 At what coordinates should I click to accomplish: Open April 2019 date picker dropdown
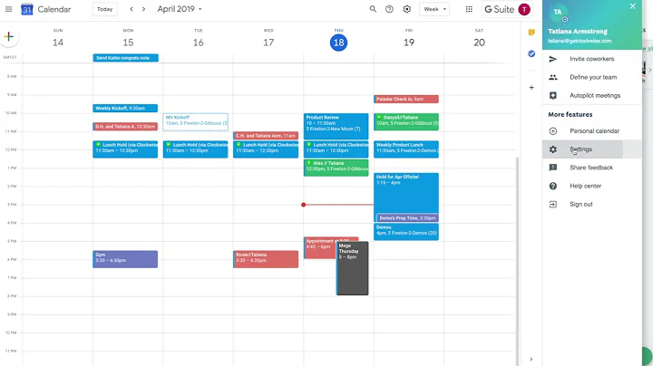(180, 9)
